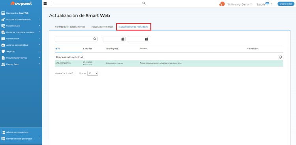
Task: Sort by F. Iniciada column header
Action: click(87, 48)
